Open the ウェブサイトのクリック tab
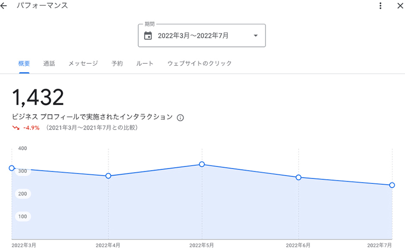405x250 pixels. 199,64
